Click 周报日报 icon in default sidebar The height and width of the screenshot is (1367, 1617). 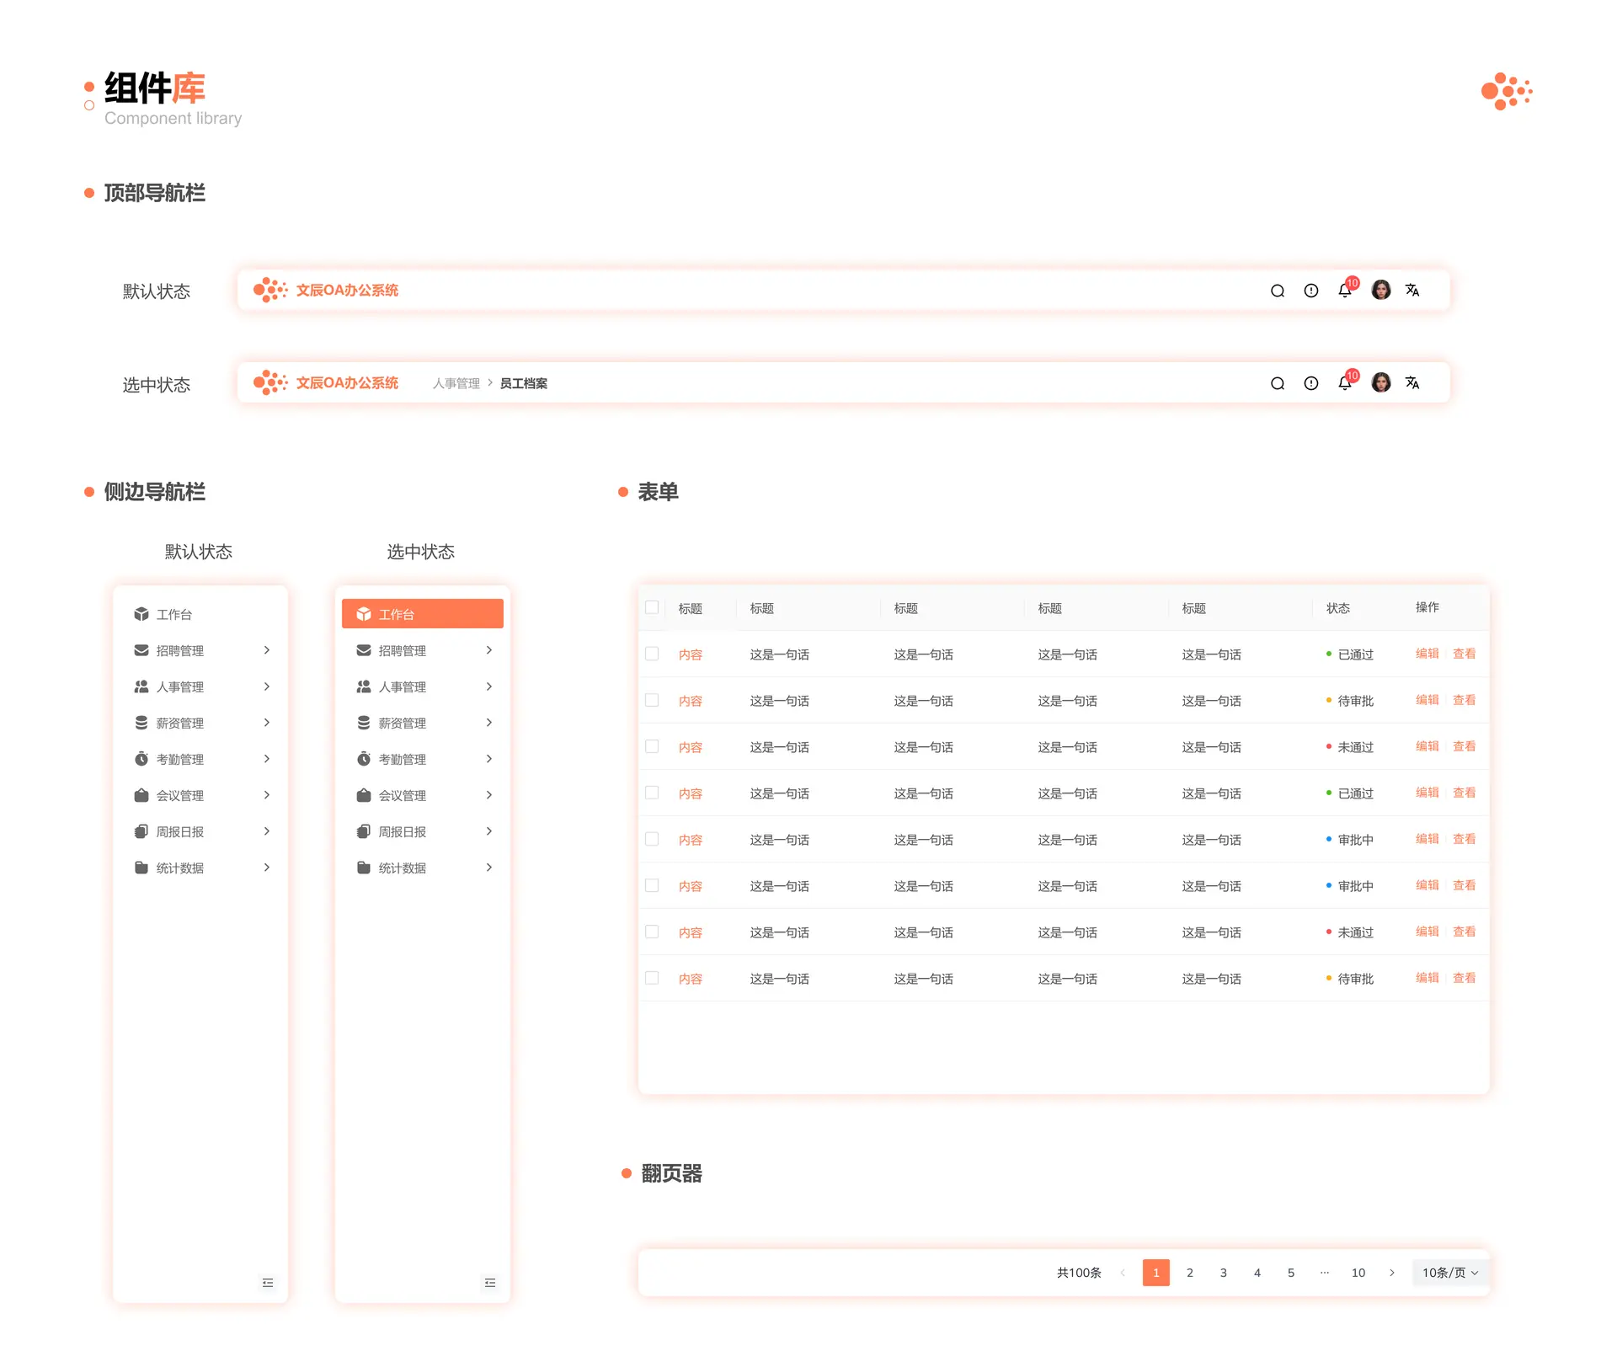(x=141, y=831)
